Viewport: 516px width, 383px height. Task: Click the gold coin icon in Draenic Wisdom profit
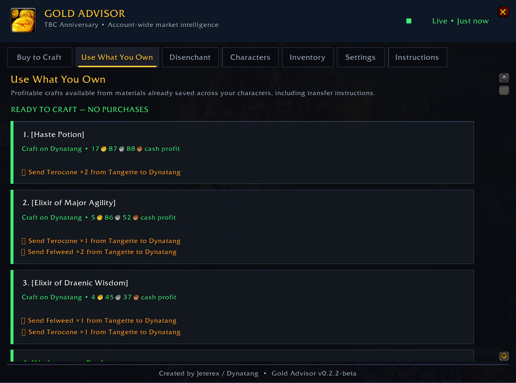tap(100, 297)
